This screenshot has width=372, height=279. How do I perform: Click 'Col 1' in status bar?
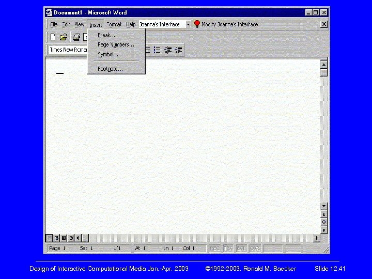coord(189,249)
